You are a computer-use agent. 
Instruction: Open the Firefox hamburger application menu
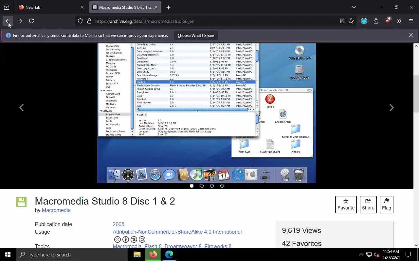[411, 21]
